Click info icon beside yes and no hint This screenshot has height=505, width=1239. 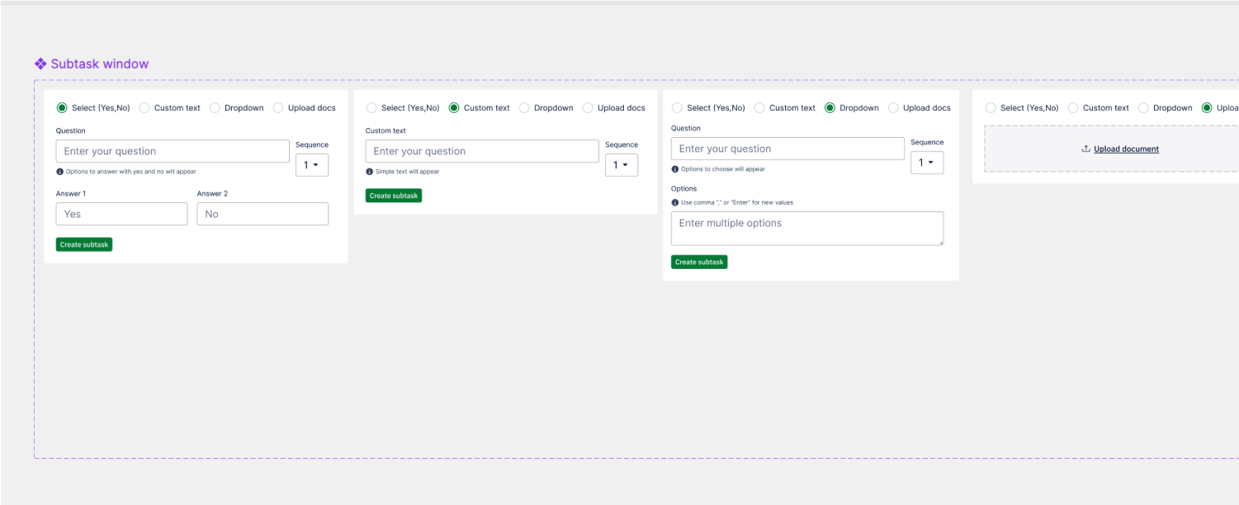coord(59,172)
